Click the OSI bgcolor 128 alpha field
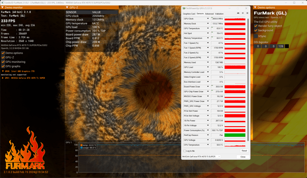This screenshot has width=307, height=178. [281, 46]
